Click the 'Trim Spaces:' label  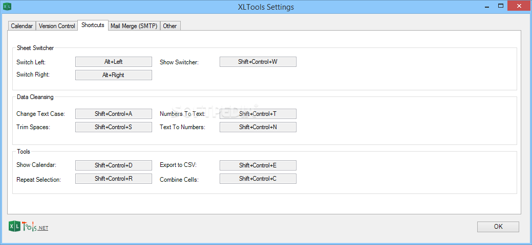coord(33,127)
